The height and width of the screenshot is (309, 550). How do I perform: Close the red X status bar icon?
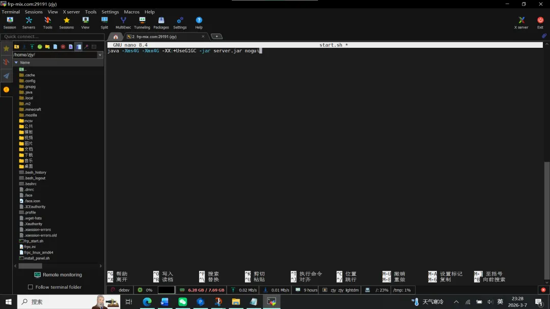(x=543, y=290)
